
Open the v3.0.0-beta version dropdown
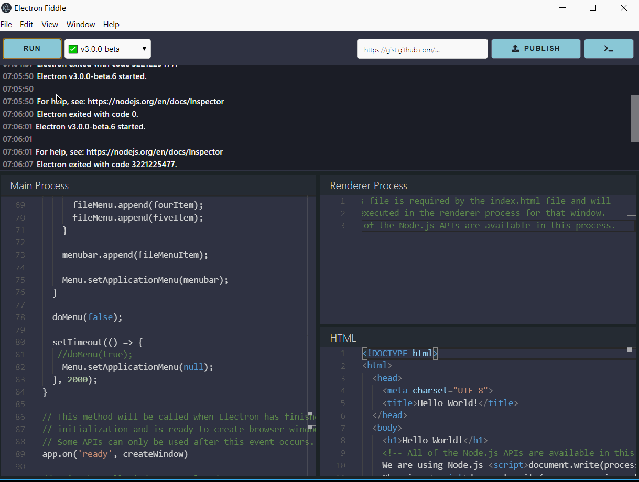click(107, 49)
